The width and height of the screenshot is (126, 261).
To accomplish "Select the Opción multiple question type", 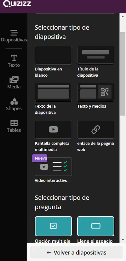I will coord(53,226).
